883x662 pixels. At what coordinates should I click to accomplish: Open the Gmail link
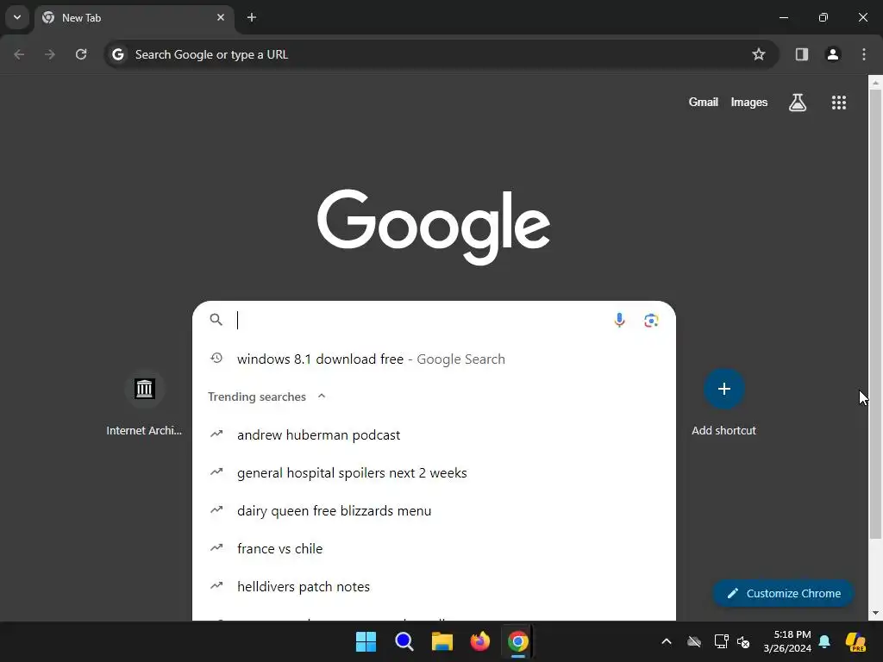pos(704,102)
